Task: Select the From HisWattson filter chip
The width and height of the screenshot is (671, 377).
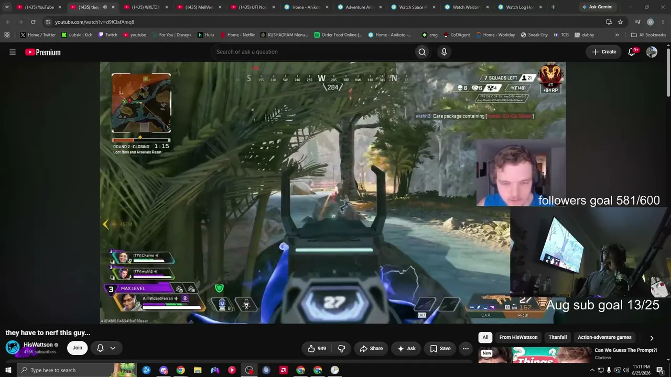Action: pyautogui.click(x=518, y=338)
